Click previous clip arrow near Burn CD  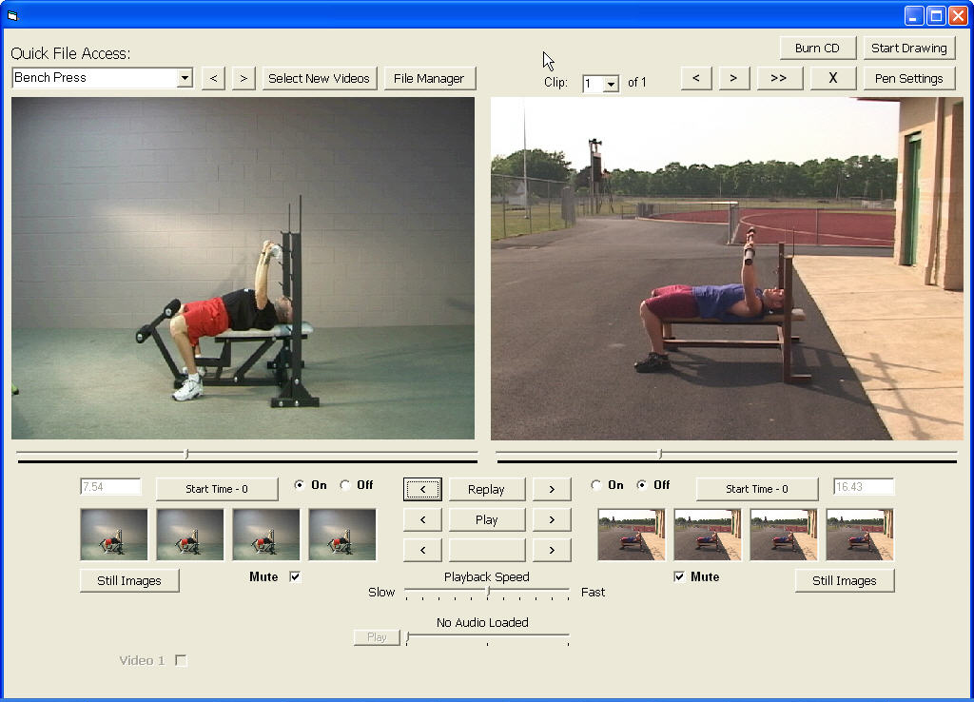coord(696,79)
